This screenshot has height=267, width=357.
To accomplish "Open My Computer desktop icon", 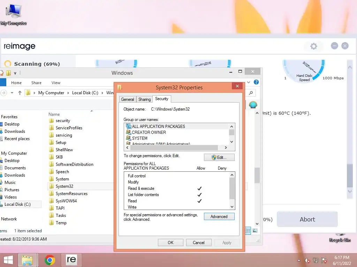I will 14,15.
